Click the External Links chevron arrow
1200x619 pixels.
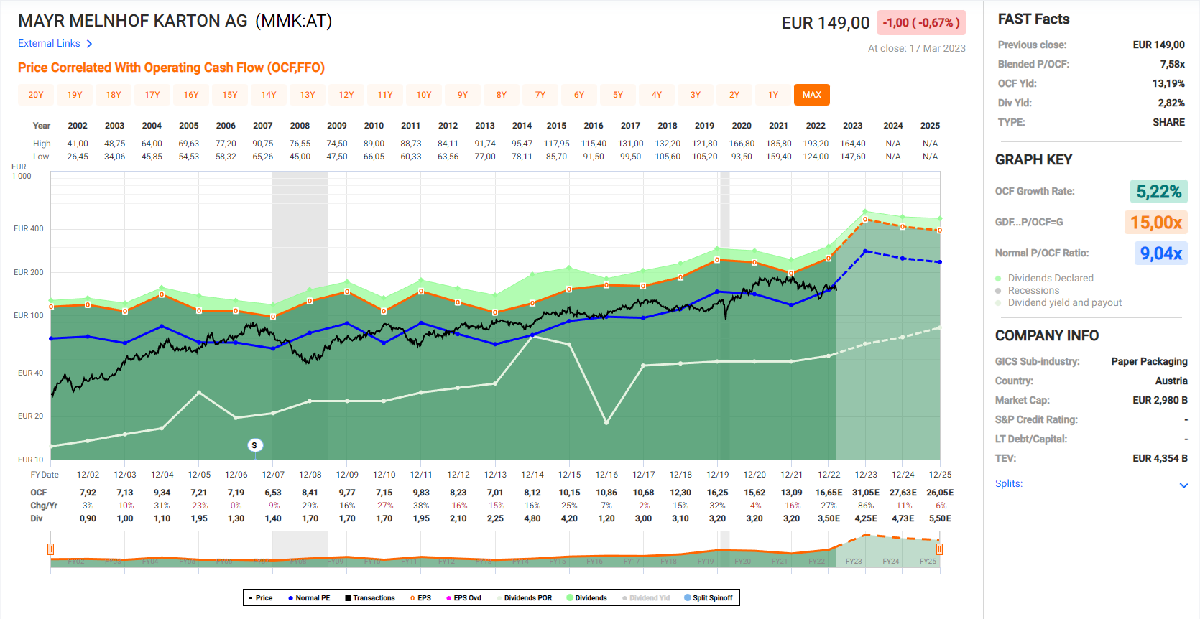[89, 44]
